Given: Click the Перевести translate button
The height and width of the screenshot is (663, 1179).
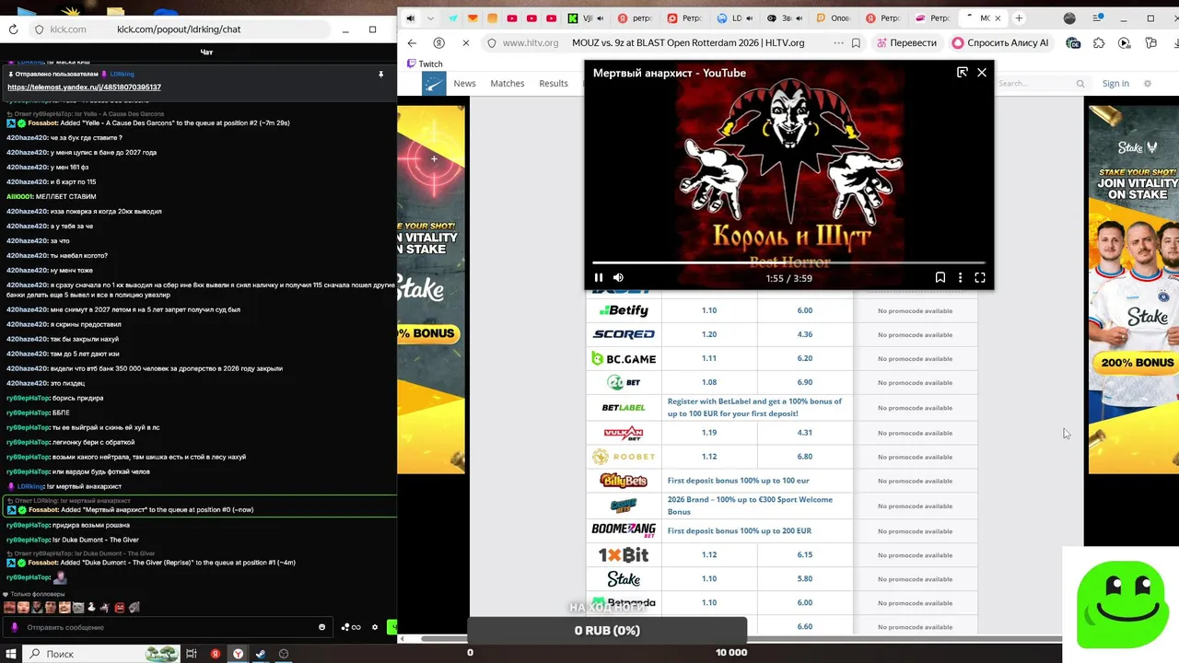Looking at the screenshot, I should click(907, 42).
